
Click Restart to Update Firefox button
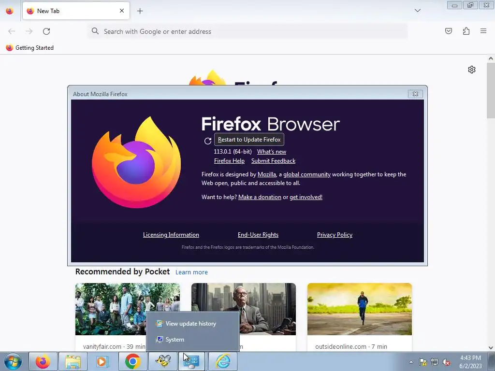click(249, 140)
